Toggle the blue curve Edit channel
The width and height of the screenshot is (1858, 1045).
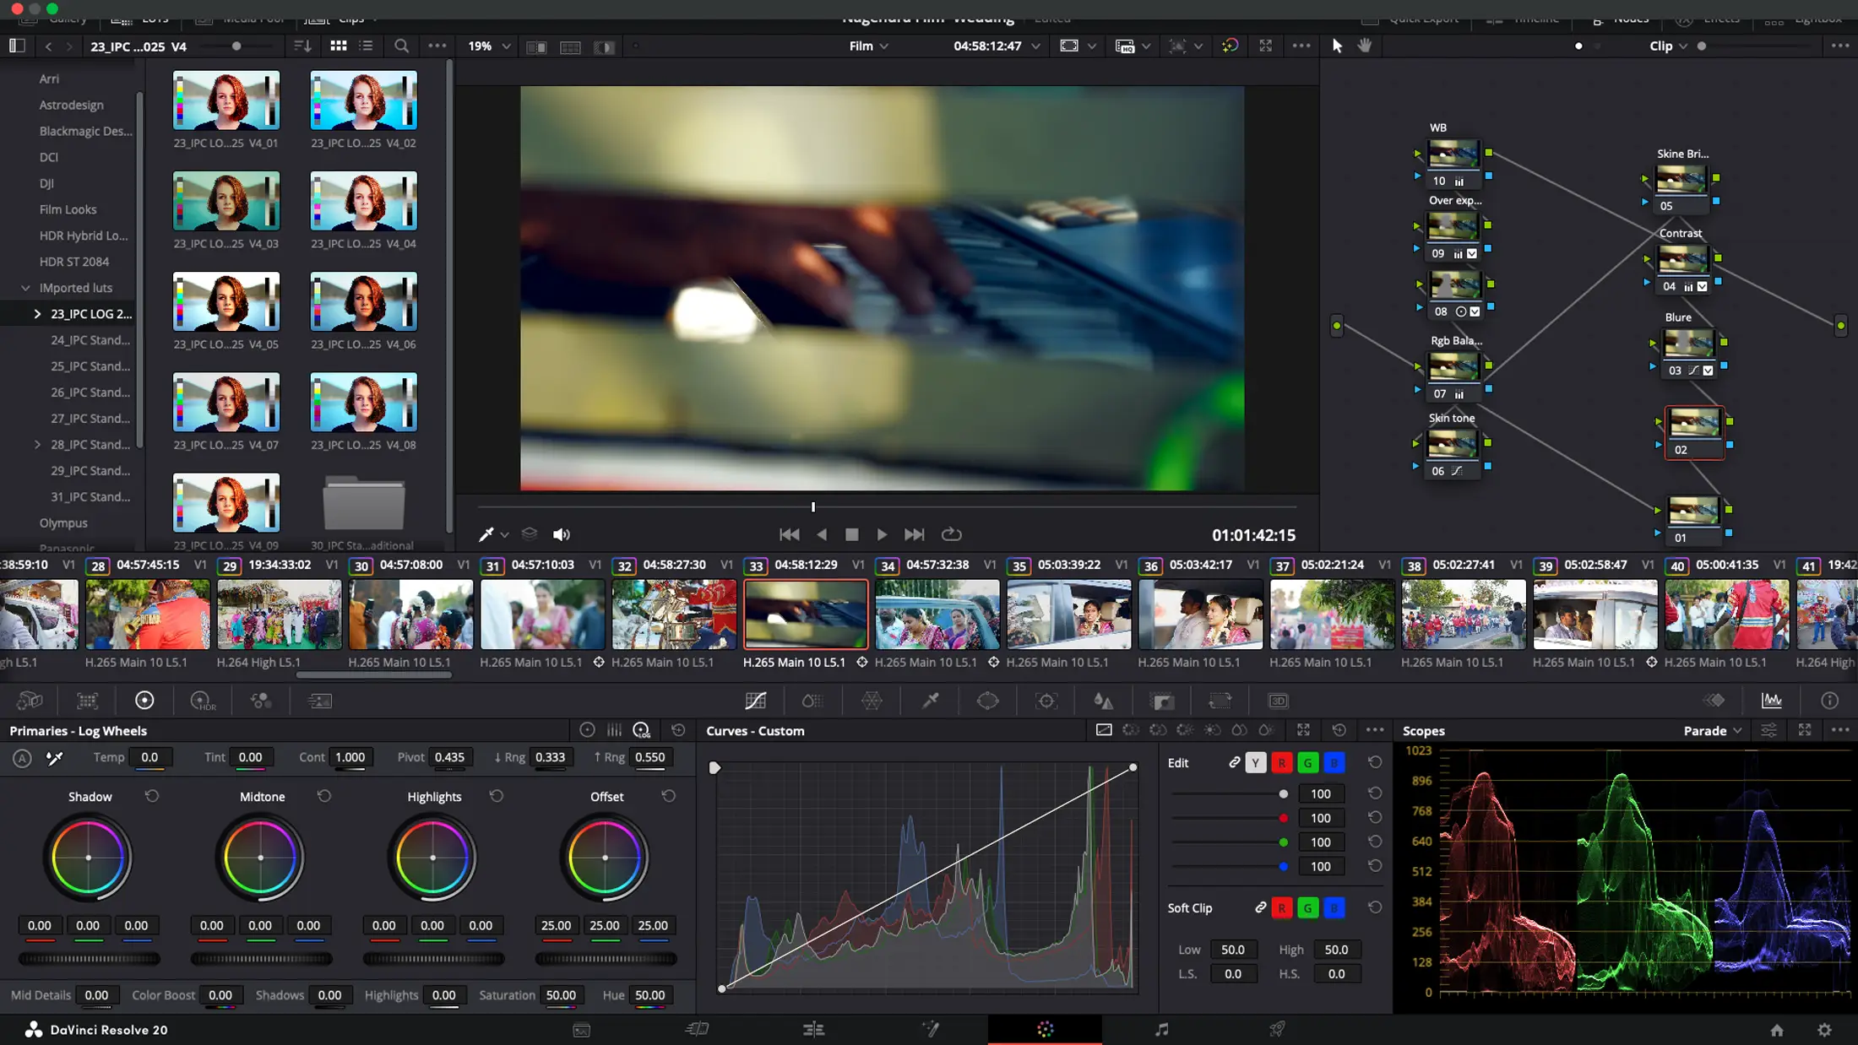pyautogui.click(x=1334, y=763)
